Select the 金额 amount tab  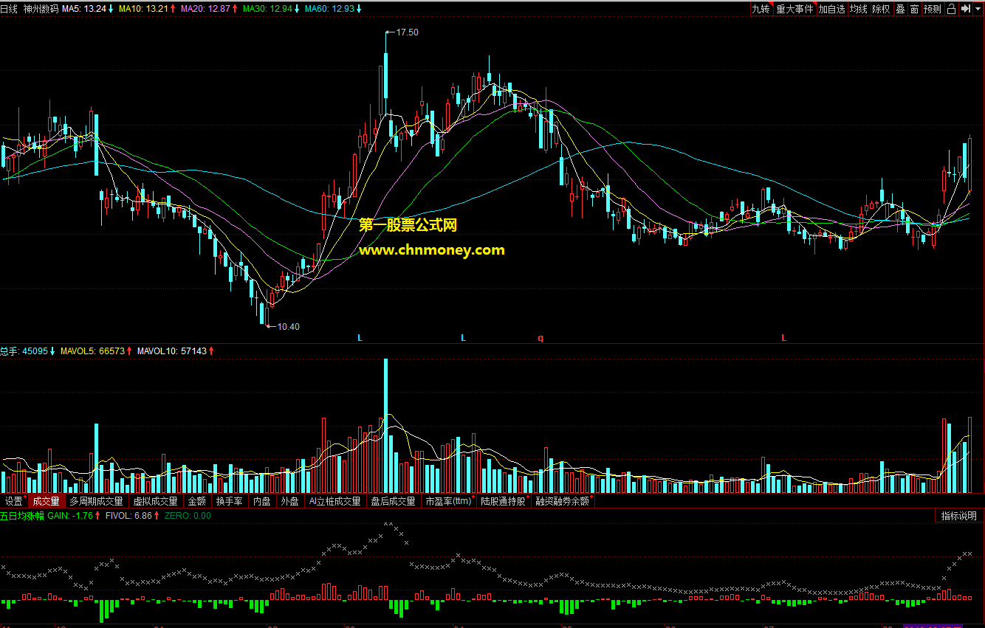(x=196, y=501)
